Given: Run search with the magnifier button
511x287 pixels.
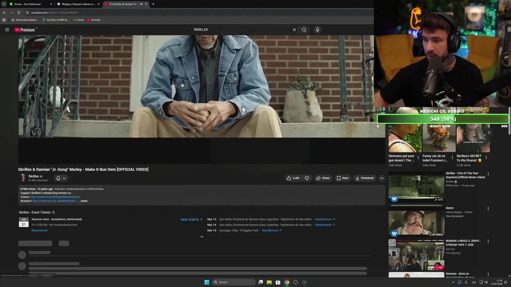Looking at the screenshot, I should (x=304, y=29).
